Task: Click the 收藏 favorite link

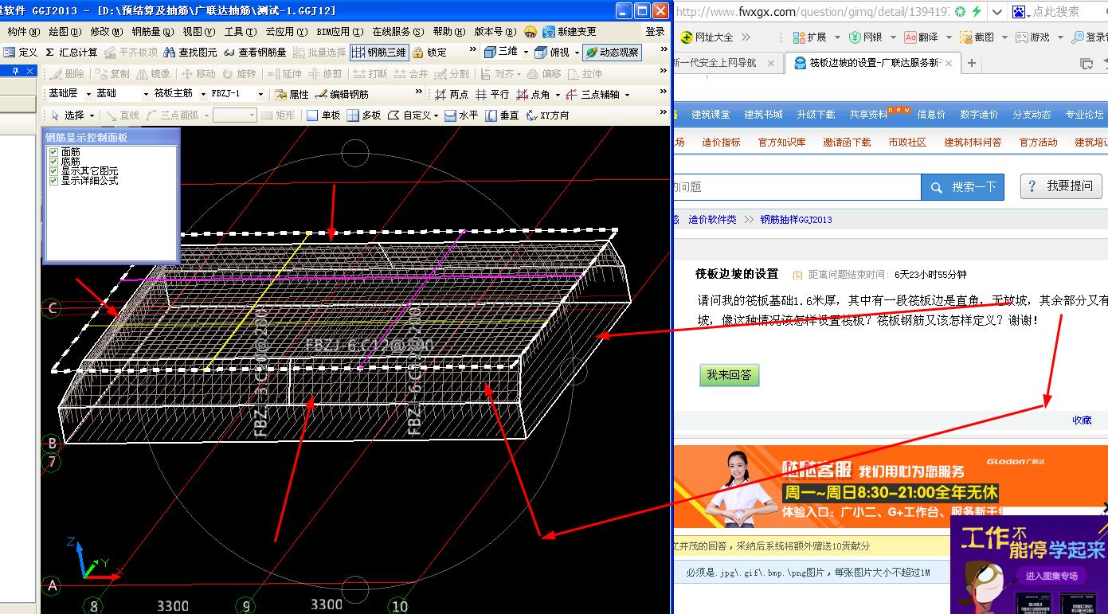Action: point(1082,420)
